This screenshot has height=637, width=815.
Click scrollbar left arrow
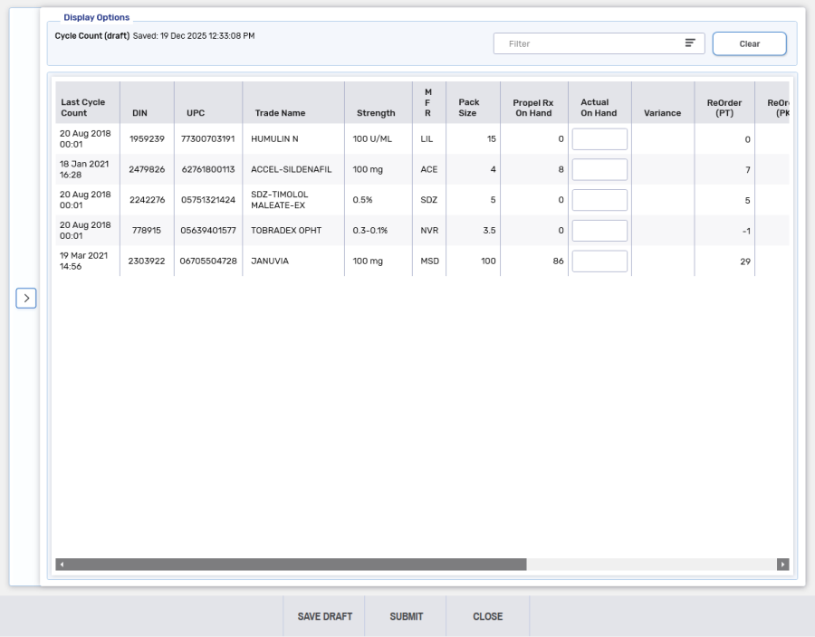62,565
